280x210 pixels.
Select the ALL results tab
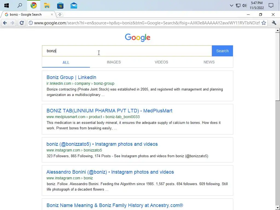pos(66,63)
